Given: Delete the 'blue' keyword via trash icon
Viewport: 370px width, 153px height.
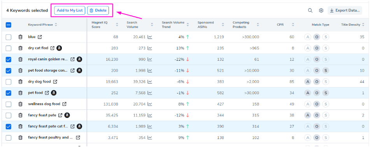Looking at the screenshot, I should point(21,37).
